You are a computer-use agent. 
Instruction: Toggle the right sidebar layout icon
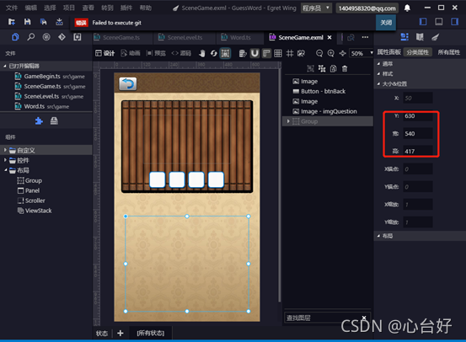click(x=455, y=22)
